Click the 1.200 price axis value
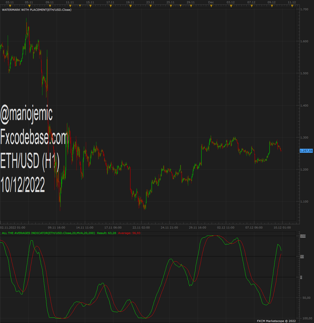314x323 pixels. (305, 169)
